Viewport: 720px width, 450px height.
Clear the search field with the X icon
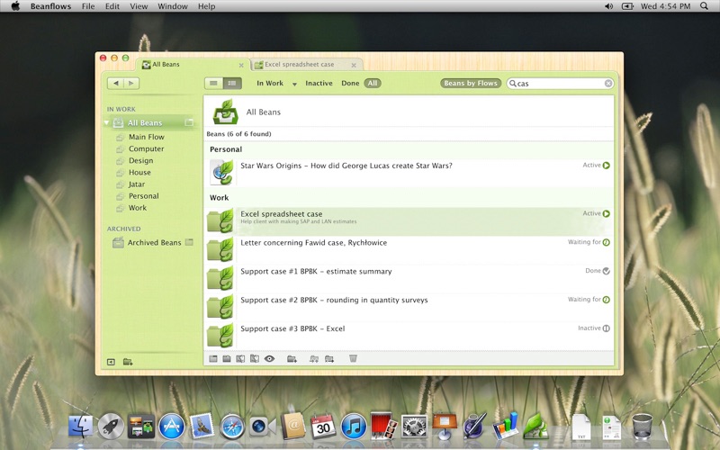pyautogui.click(x=608, y=83)
